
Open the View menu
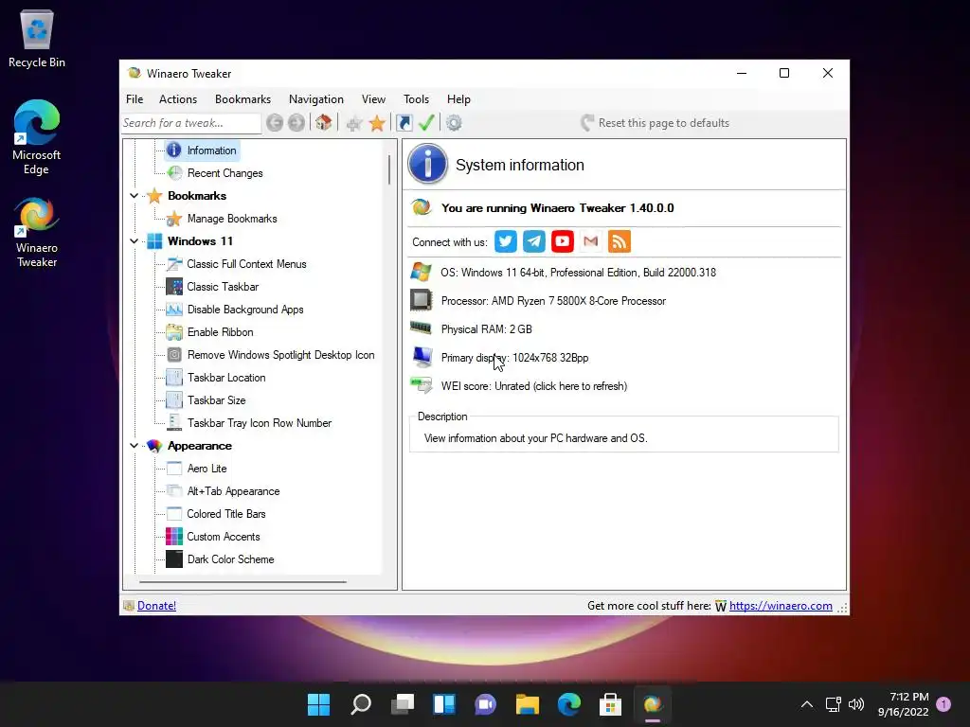click(373, 98)
